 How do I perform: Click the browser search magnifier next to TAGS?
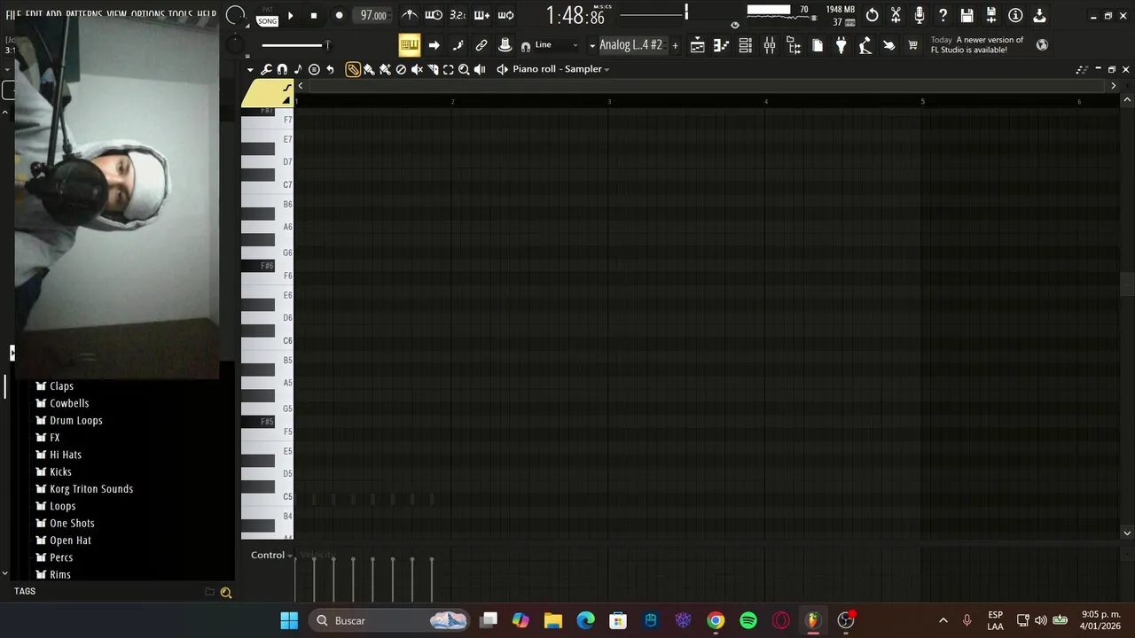pyautogui.click(x=225, y=593)
